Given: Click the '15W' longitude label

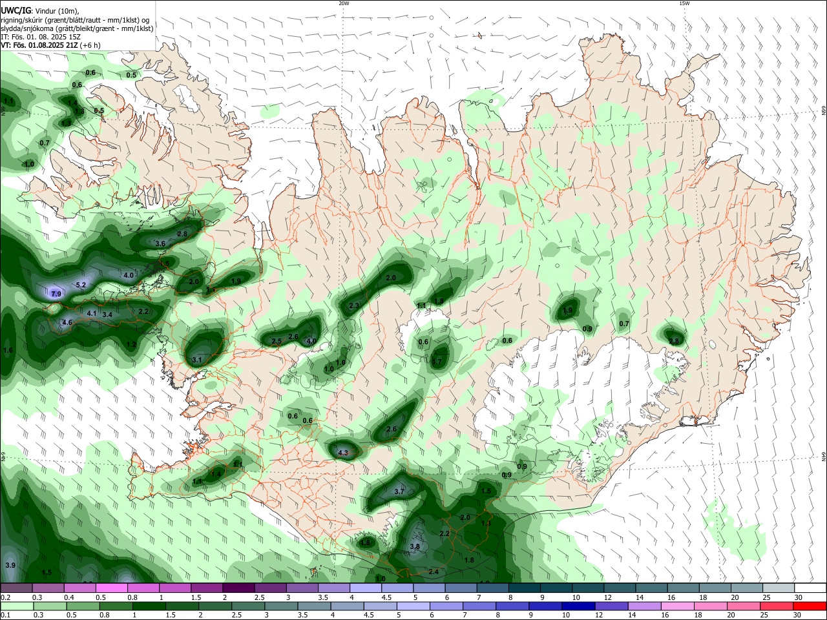Looking at the screenshot, I should pyautogui.click(x=684, y=3).
